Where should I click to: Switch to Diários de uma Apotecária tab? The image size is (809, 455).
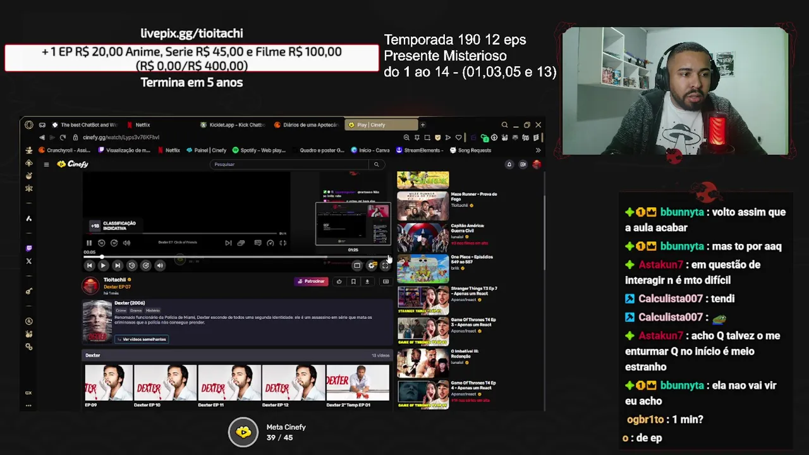point(307,125)
